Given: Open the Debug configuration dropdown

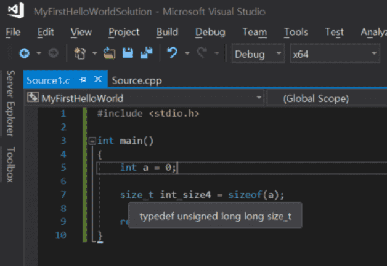Looking at the screenshot, I should pos(258,54).
